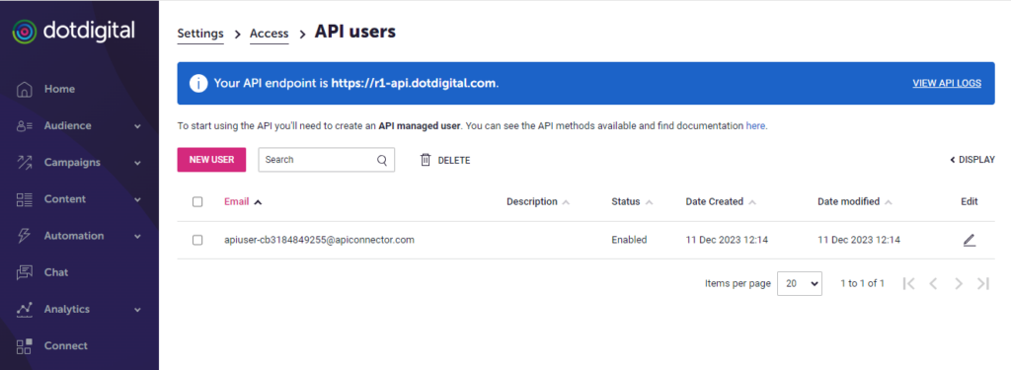Open Content menu in sidebar

point(79,199)
